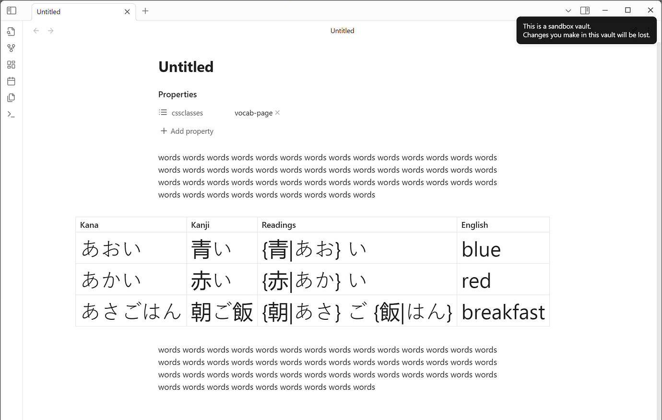Open today's daily note calendar icon
This screenshot has width=662, height=420.
coord(12,81)
